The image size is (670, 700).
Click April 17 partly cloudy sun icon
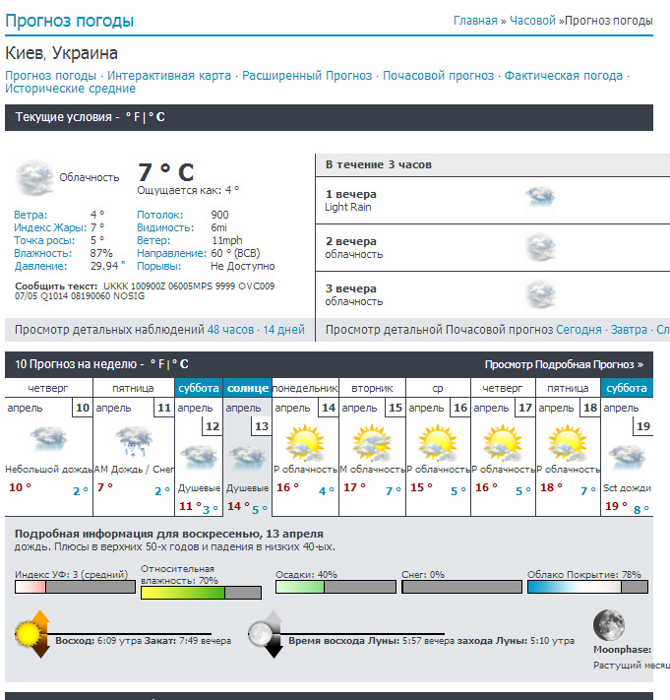click(x=503, y=443)
